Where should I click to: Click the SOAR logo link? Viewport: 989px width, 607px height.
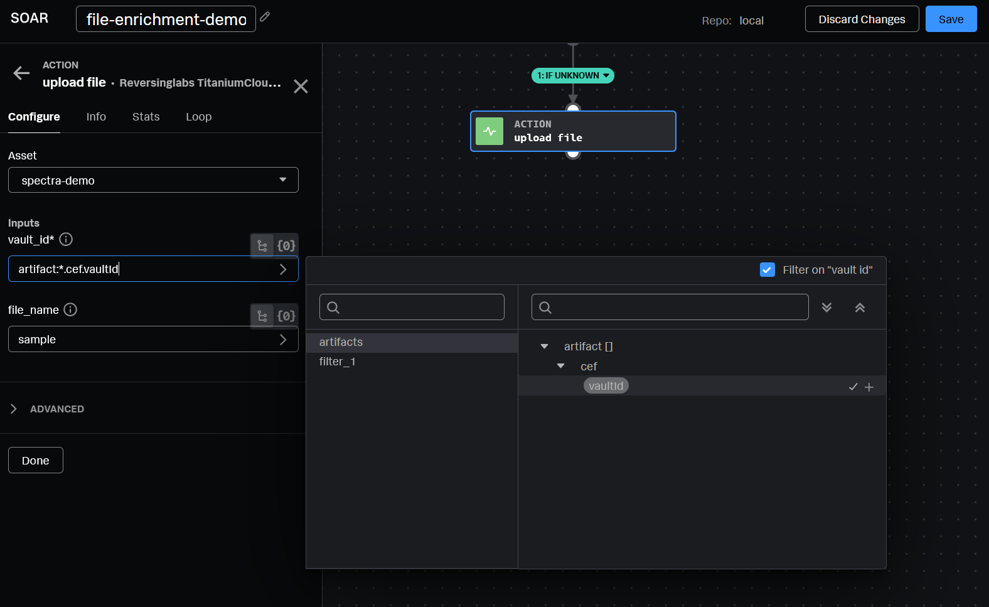click(x=29, y=18)
